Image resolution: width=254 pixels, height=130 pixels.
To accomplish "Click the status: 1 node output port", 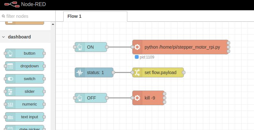I will pyautogui.click(x=113, y=72).
